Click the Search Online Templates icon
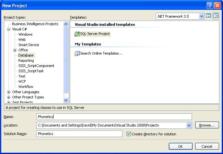This screenshot has height=154, width=223. tap(77, 53)
